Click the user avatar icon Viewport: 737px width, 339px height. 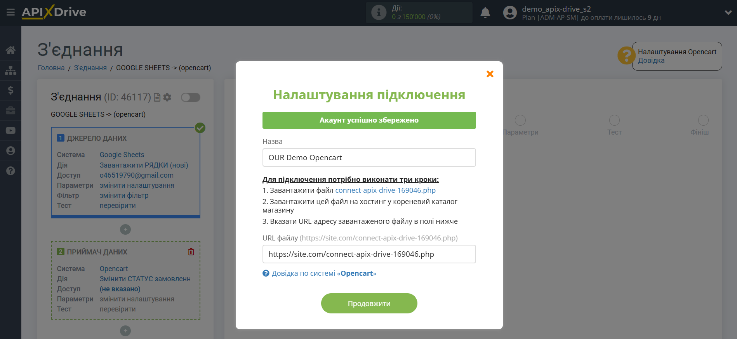[x=510, y=13]
